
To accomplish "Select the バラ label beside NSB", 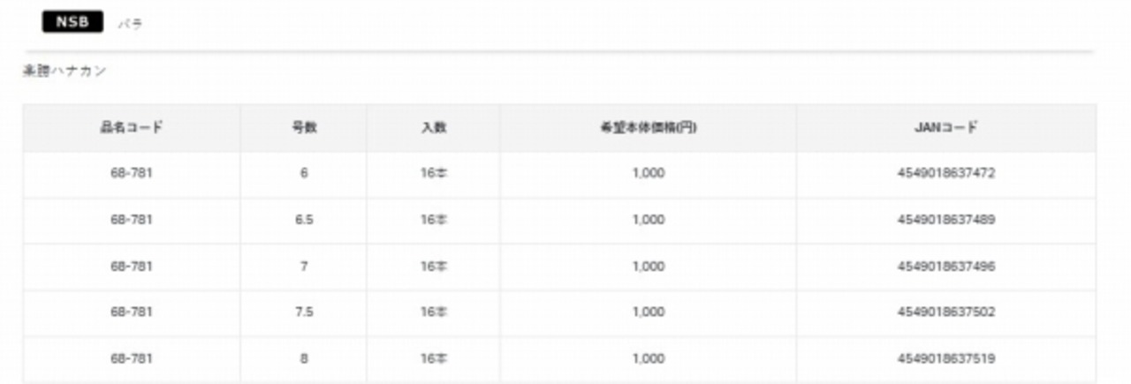I will click(131, 25).
